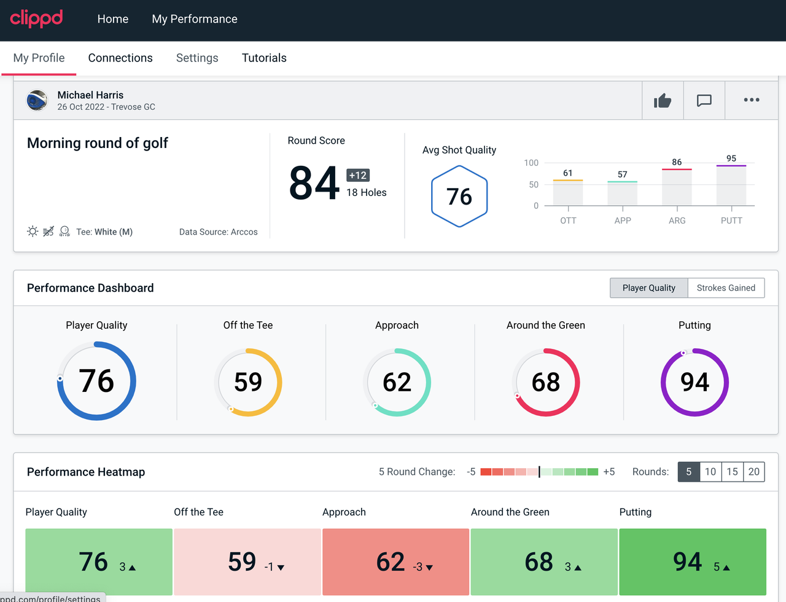Click the Off the Tee 59 heatmap tile
The height and width of the screenshot is (602, 786).
click(247, 561)
